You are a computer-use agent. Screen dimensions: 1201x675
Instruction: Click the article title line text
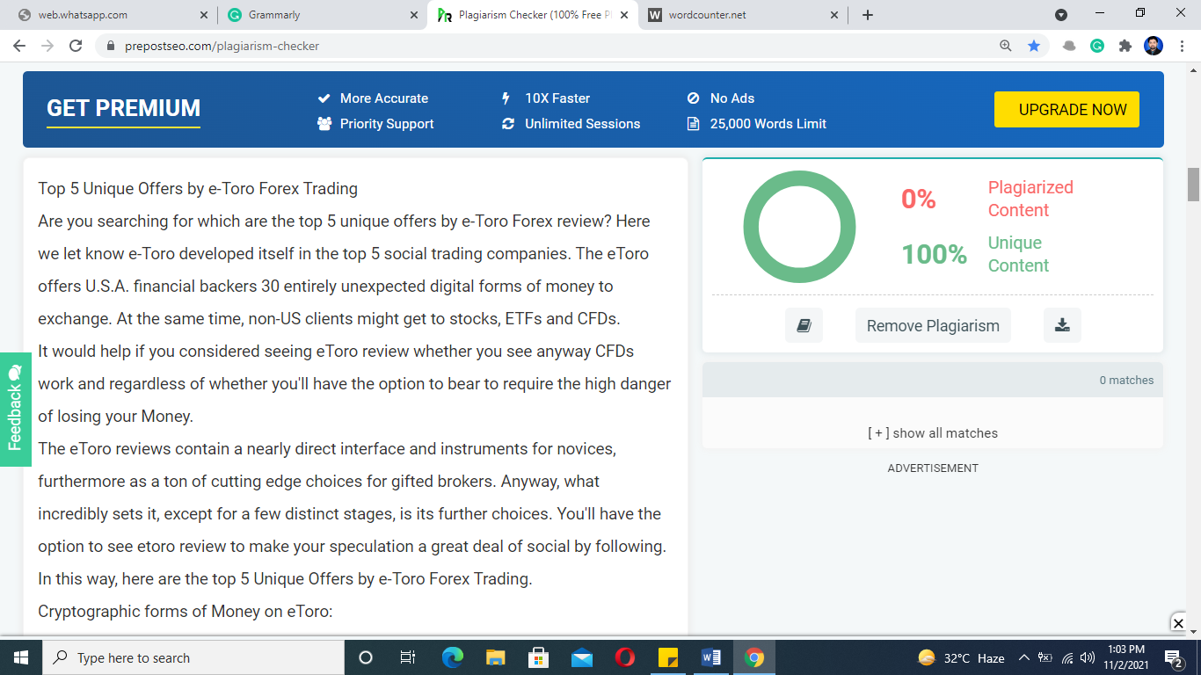198,188
